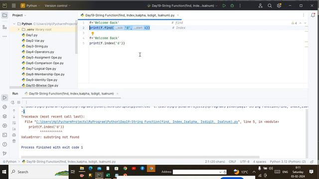319x179 pixels.
Task: Open the notifications bell
Action: (313, 15)
